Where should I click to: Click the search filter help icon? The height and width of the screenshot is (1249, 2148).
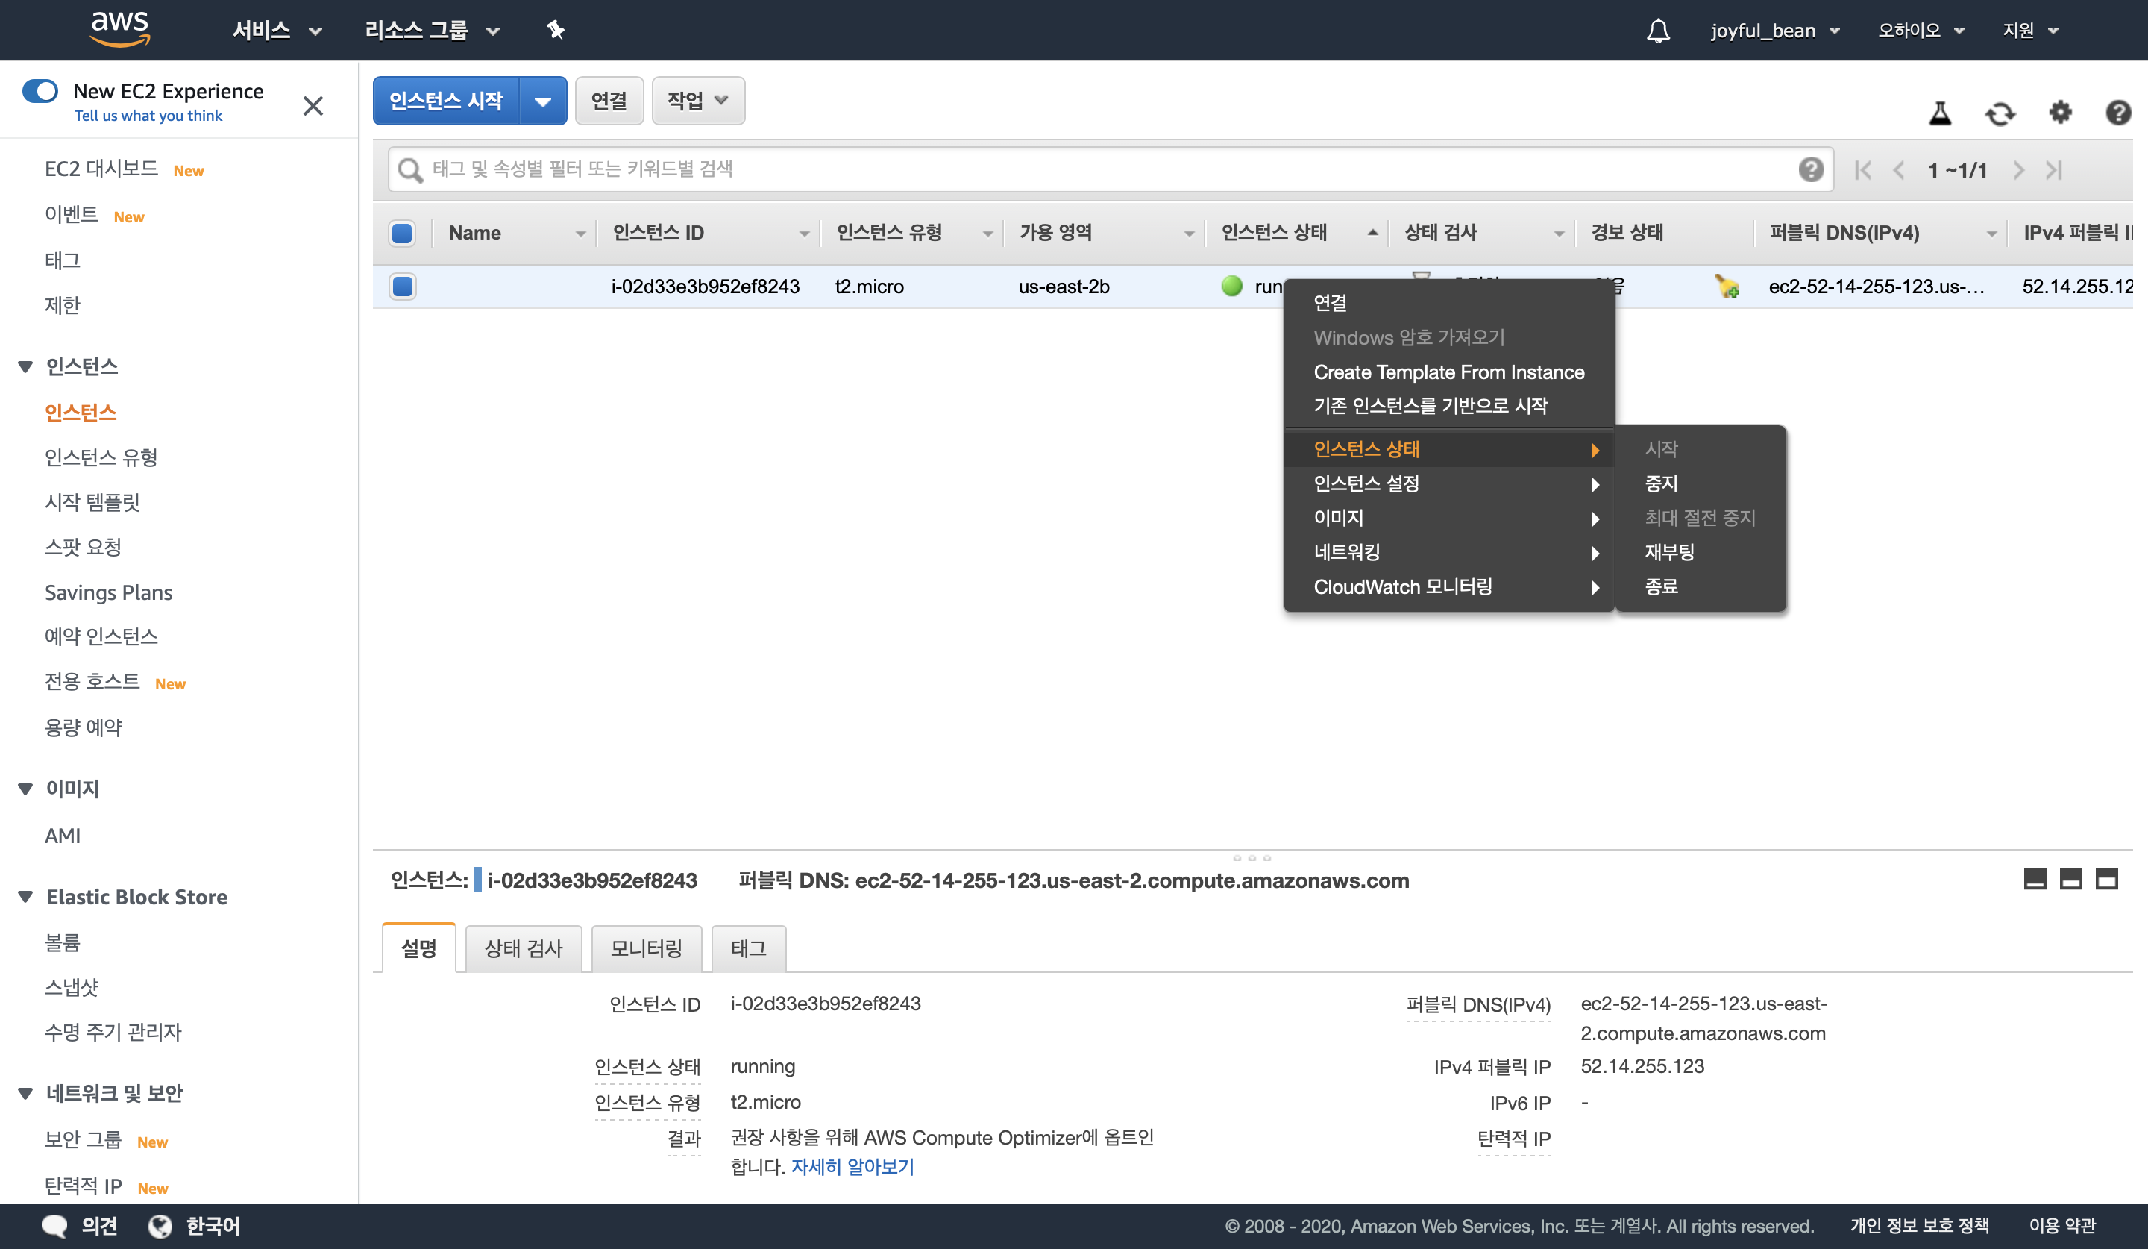pos(1810,169)
